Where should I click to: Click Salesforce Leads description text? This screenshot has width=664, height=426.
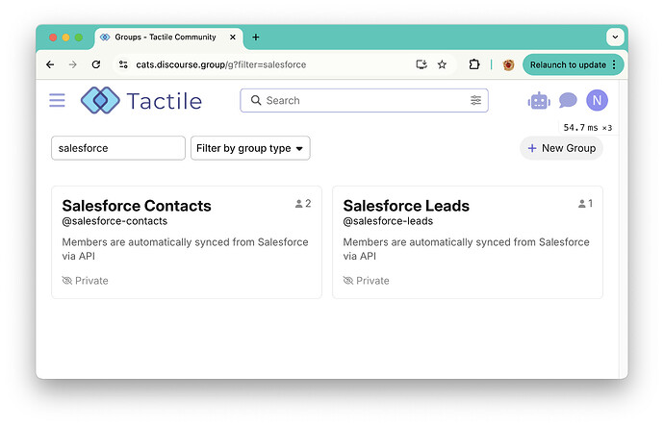point(466,249)
